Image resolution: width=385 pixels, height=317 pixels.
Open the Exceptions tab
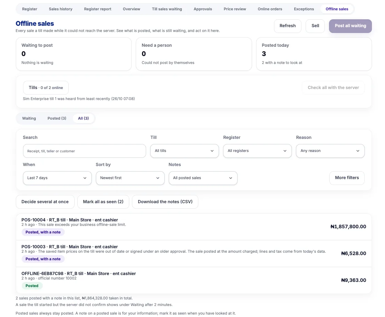click(x=304, y=9)
